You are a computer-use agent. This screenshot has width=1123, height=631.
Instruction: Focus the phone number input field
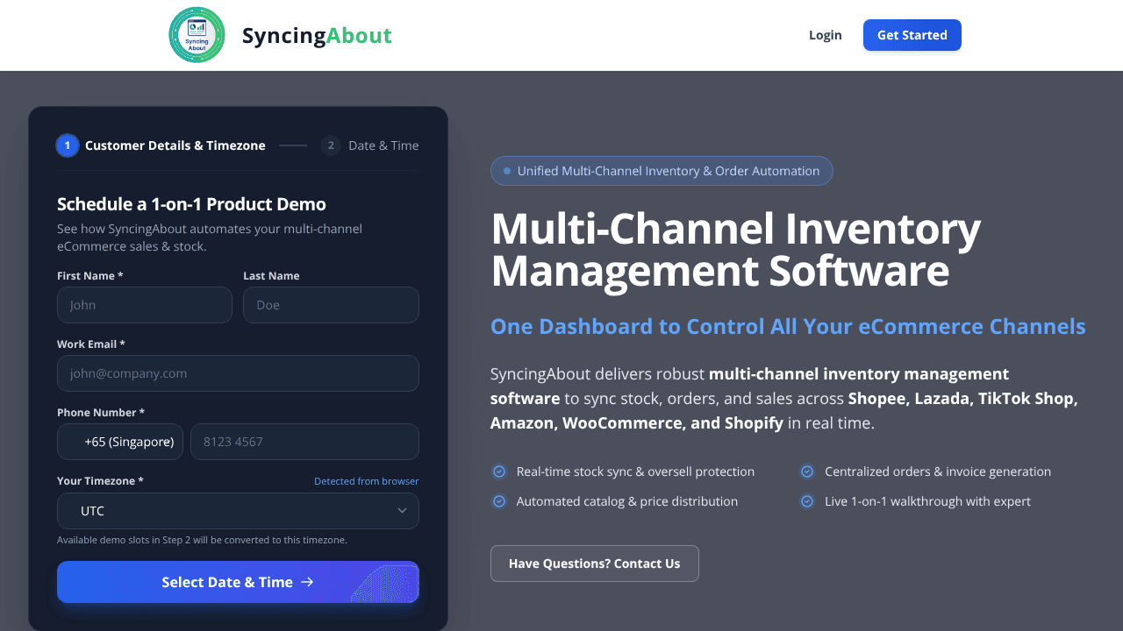coord(304,442)
